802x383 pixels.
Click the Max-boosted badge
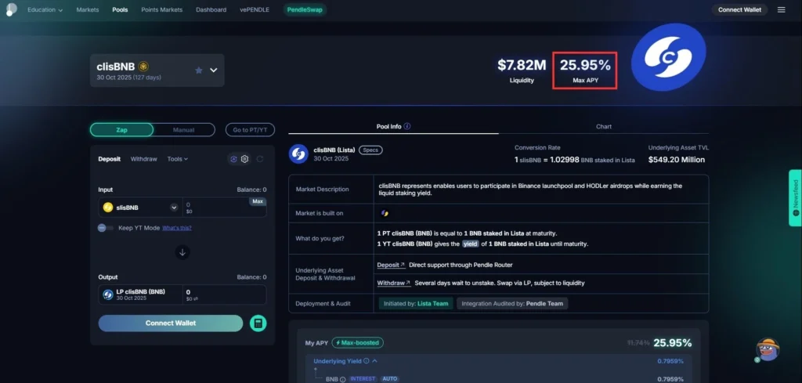(357, 342)
